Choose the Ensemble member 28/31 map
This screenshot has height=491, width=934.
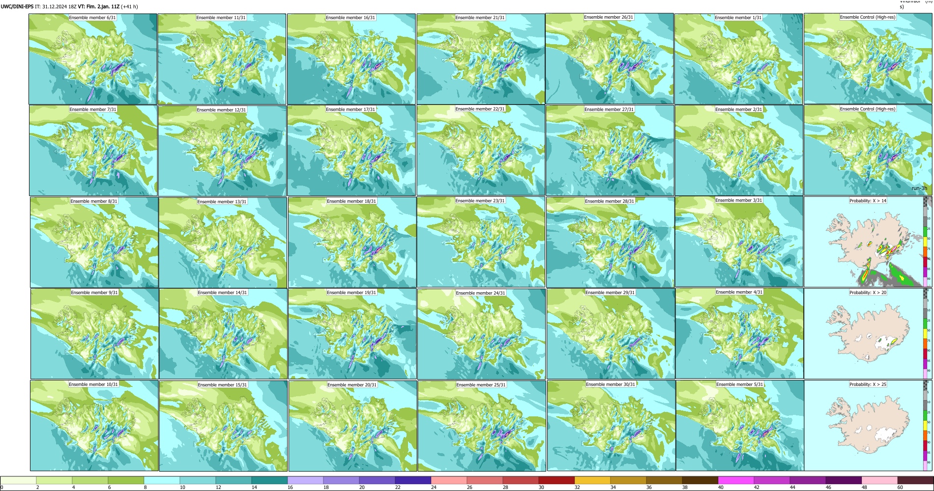[610, 242]
